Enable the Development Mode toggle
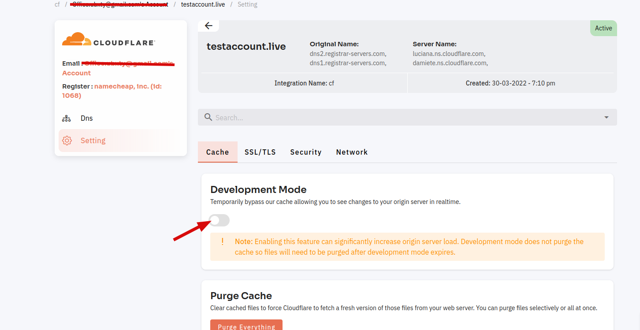 pos(219,220)
